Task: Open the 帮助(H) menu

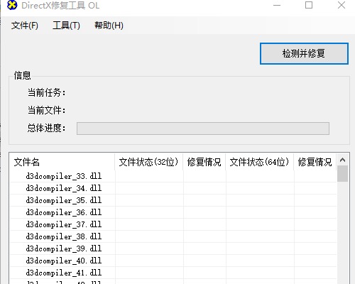Action: click(109, 26)
